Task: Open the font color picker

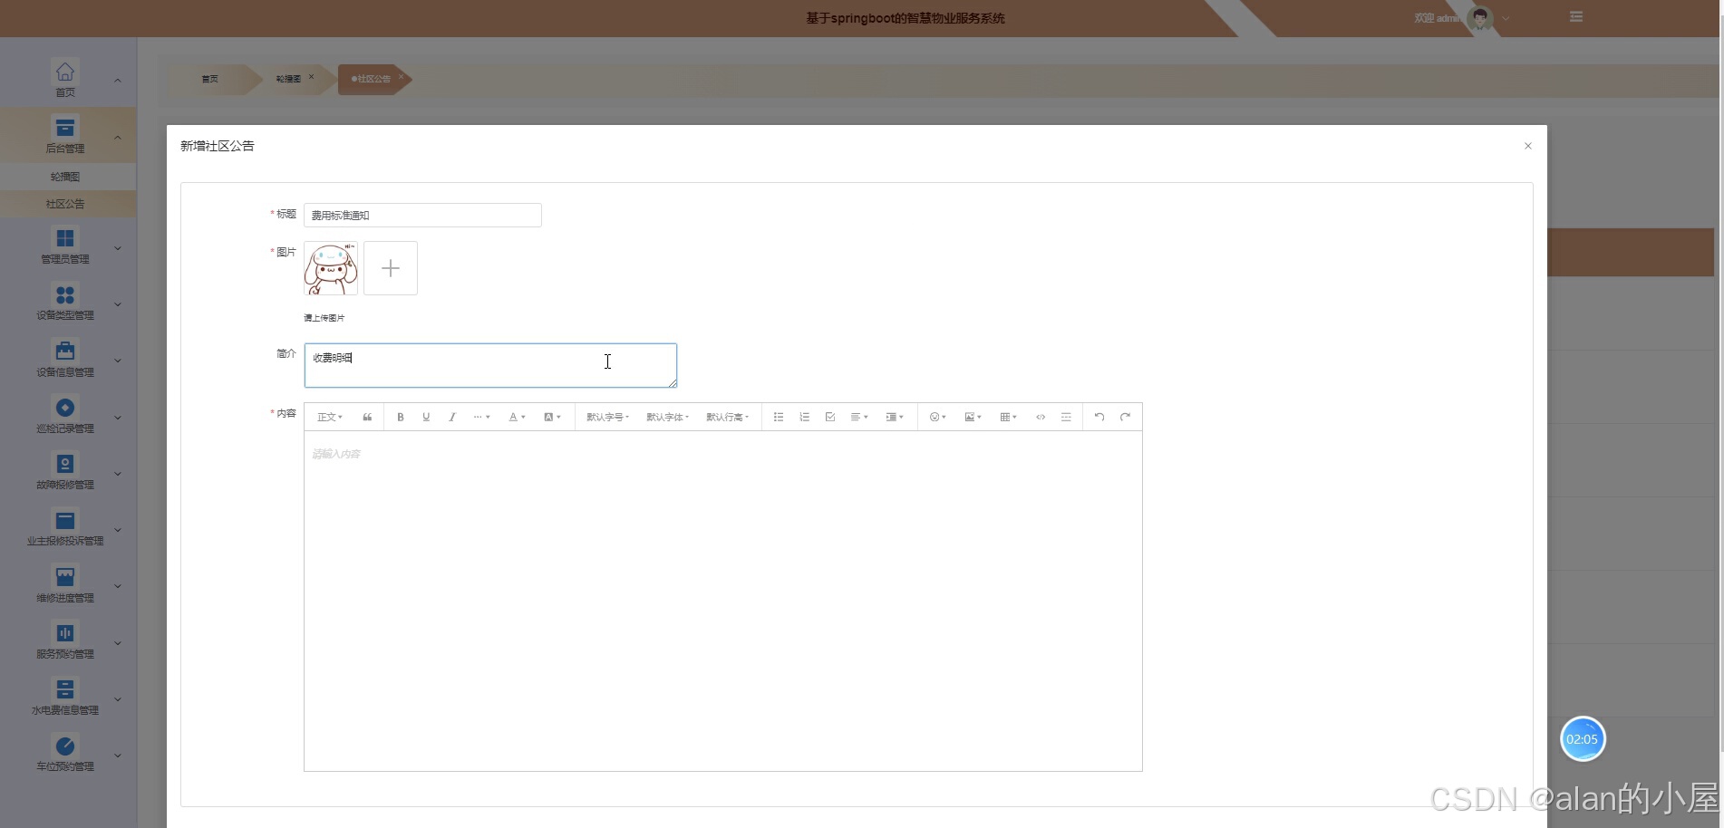Action: point(517,417)
